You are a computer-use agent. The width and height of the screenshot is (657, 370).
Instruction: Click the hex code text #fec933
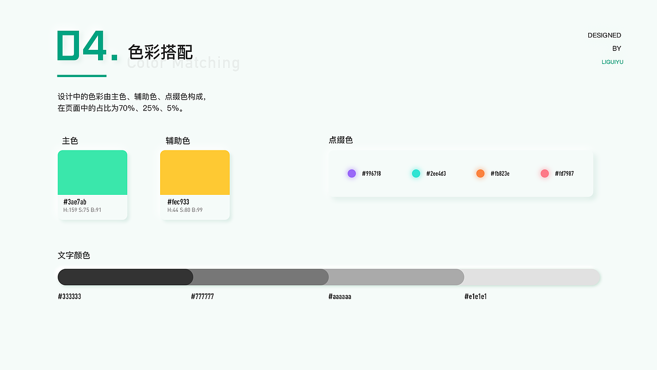pos(179,202)
